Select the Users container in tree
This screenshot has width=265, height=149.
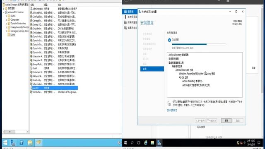coord(13,35)
